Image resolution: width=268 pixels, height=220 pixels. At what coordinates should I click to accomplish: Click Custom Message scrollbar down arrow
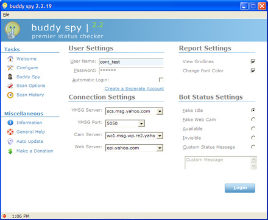click(x=253, y=166)
